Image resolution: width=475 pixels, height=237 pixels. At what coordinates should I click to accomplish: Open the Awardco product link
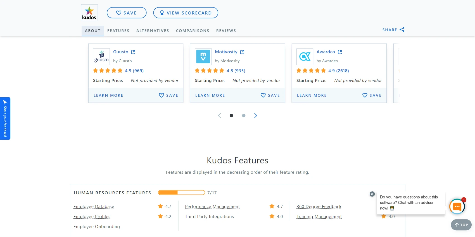(x=326, y=52)
